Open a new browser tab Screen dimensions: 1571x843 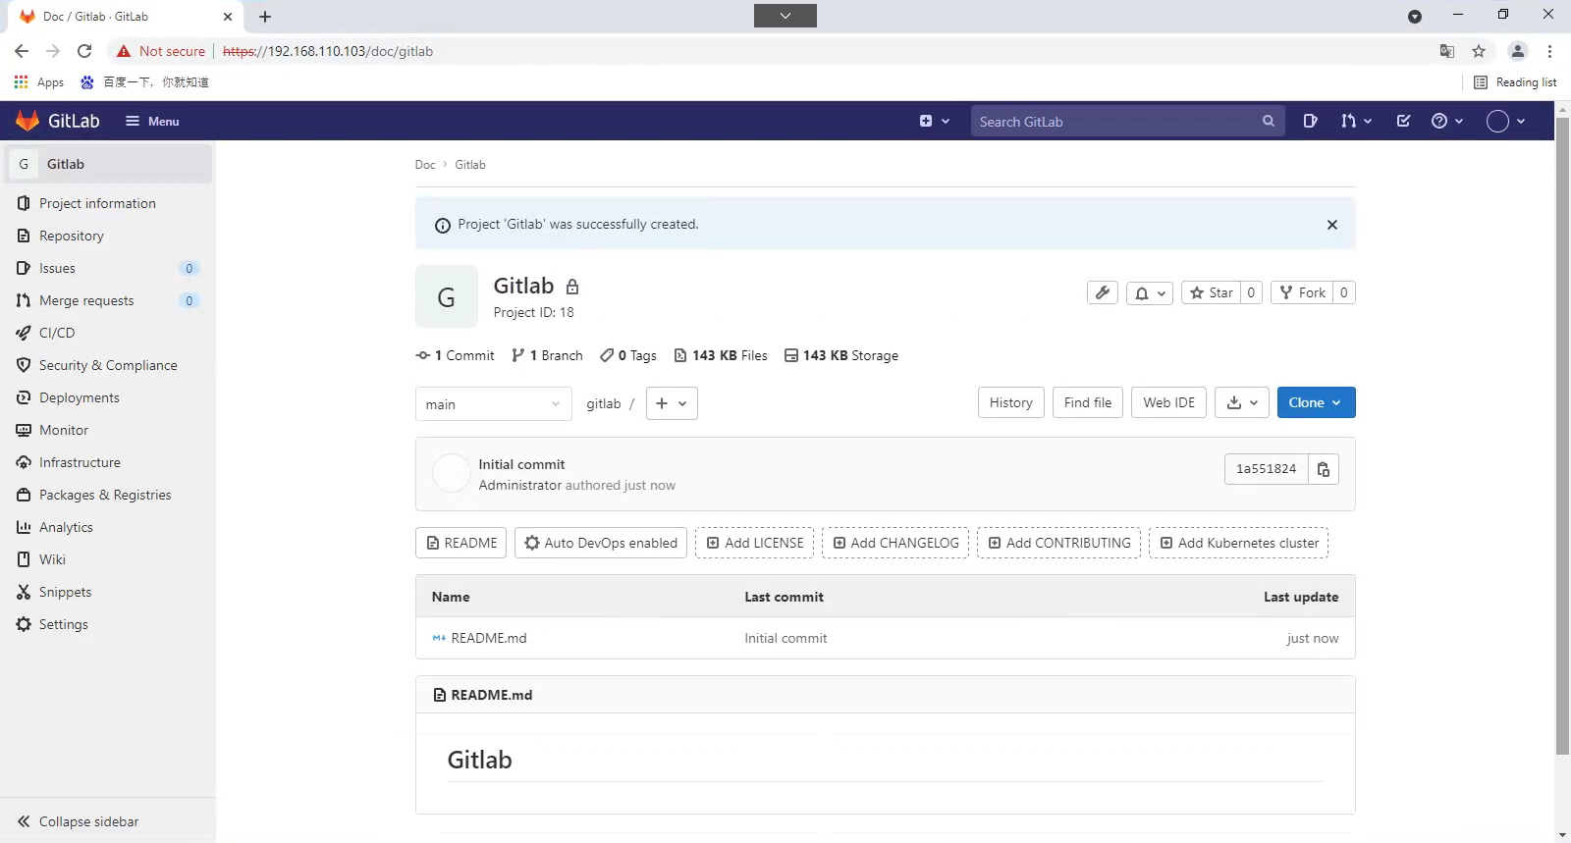point(265,17)
